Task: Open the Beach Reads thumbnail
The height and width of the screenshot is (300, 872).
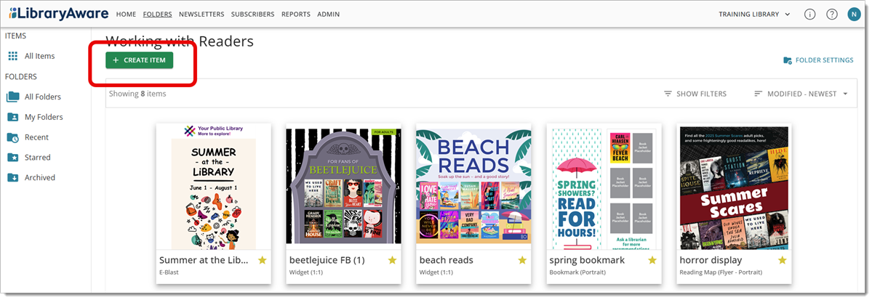Action: [x=473, y=186]
